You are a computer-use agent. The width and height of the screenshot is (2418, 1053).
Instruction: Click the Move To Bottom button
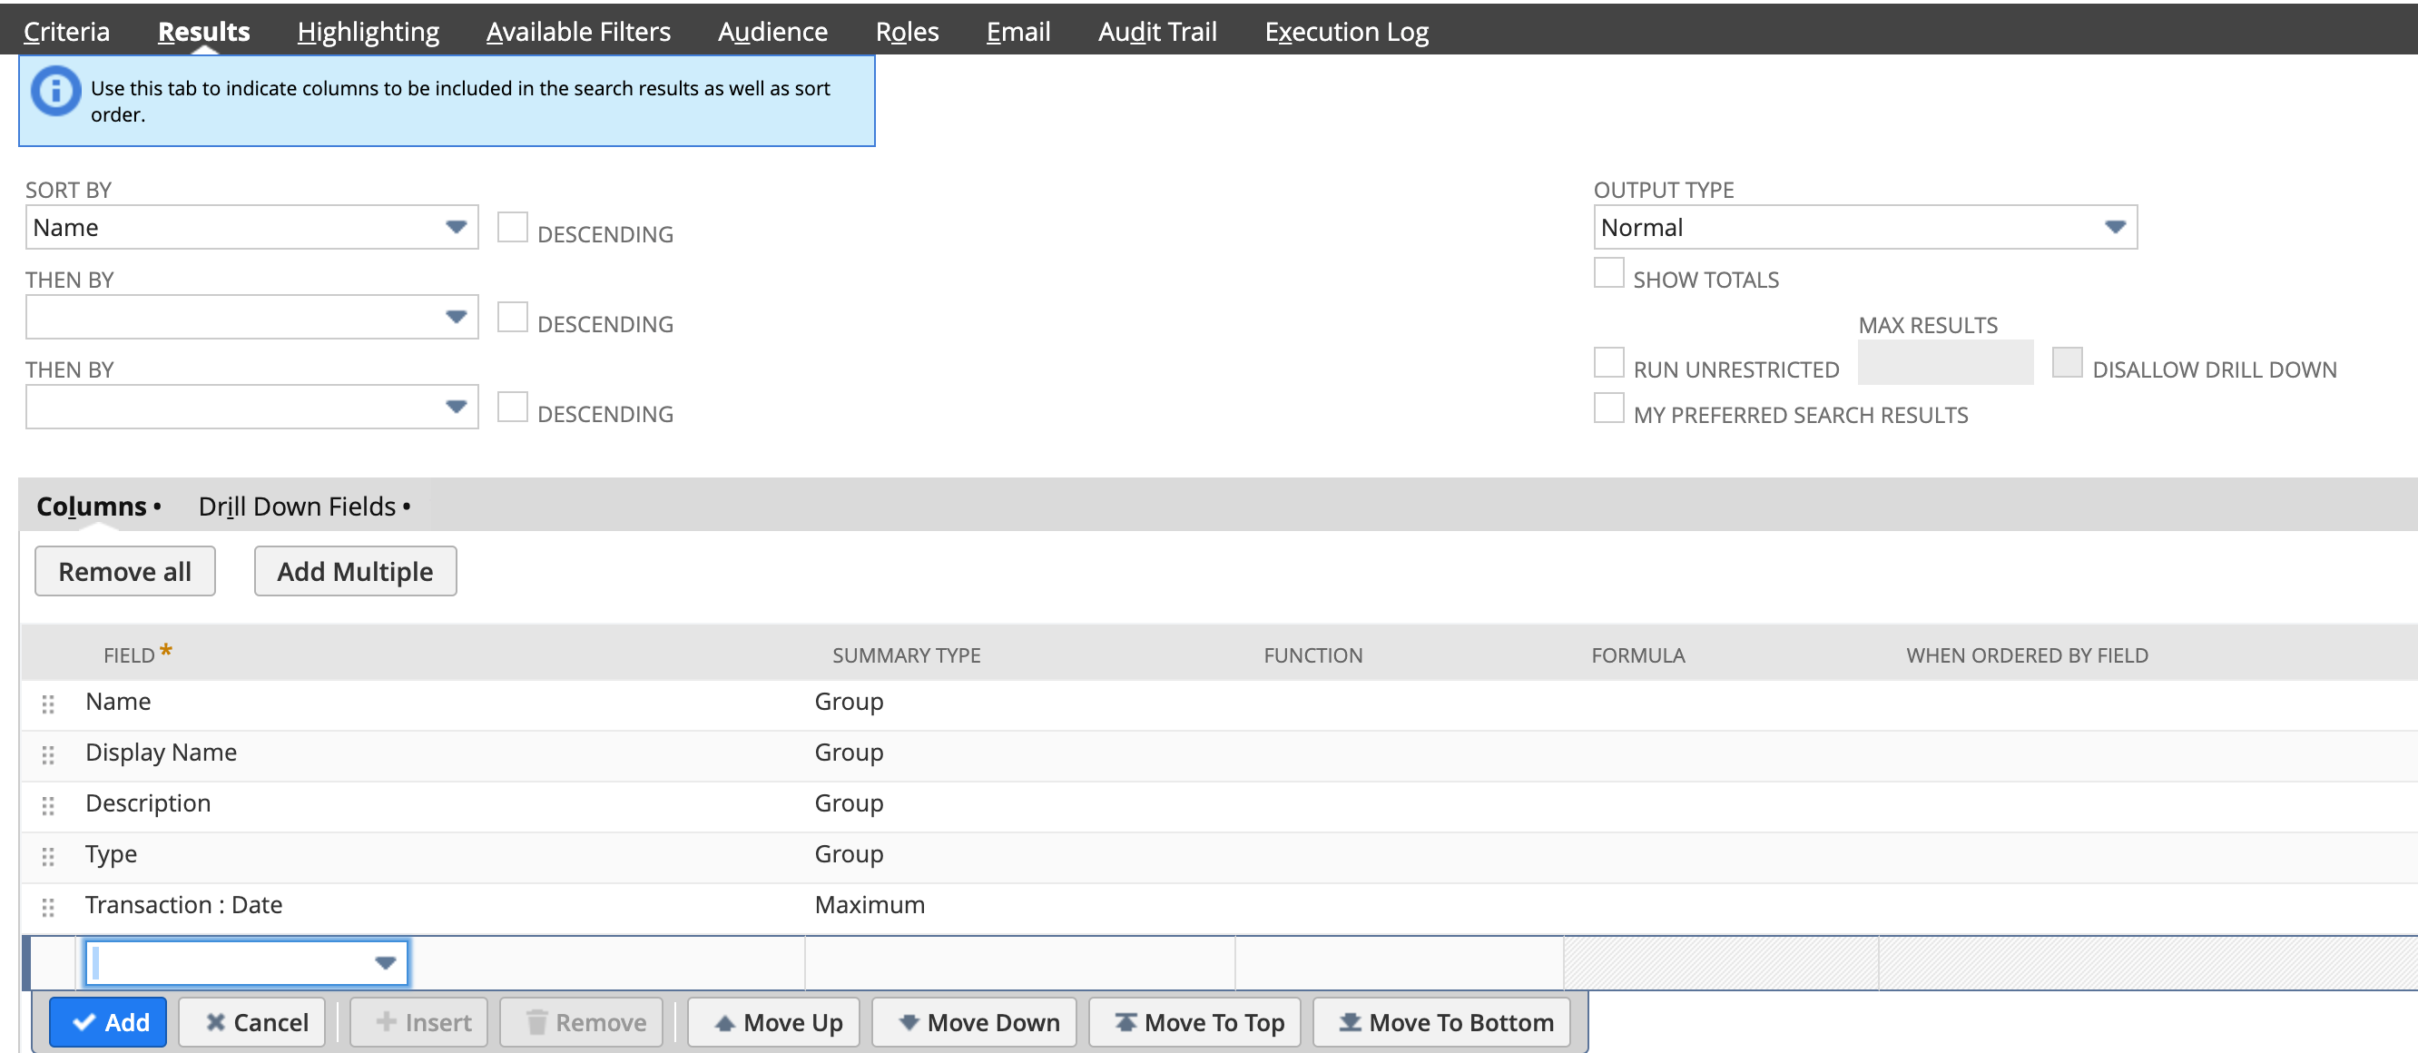tap(1441, 1022)
